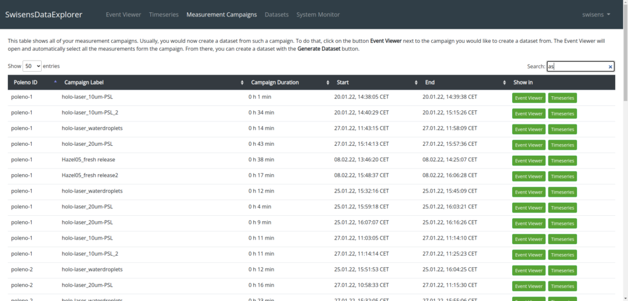The width and height of the screenshot is (628, 301).
Task: Open Event Viewer for Hazel05_fresh release
Action: click(528, 161)
